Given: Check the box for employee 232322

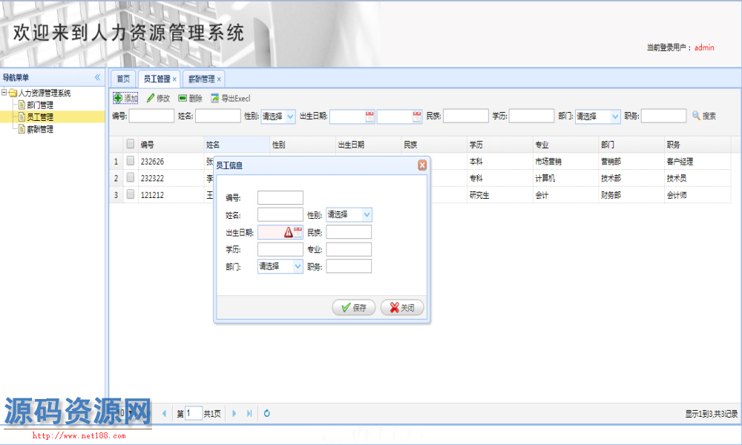Looking at the screenshot, I should (x=130, y=178).
